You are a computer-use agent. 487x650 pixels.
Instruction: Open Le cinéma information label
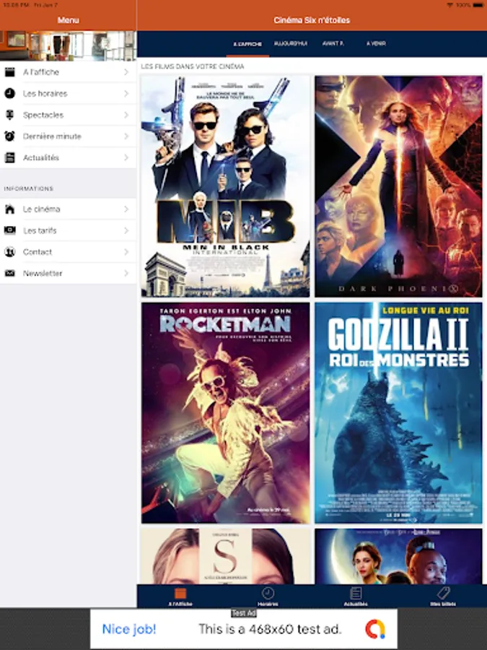tap(41, 209)
